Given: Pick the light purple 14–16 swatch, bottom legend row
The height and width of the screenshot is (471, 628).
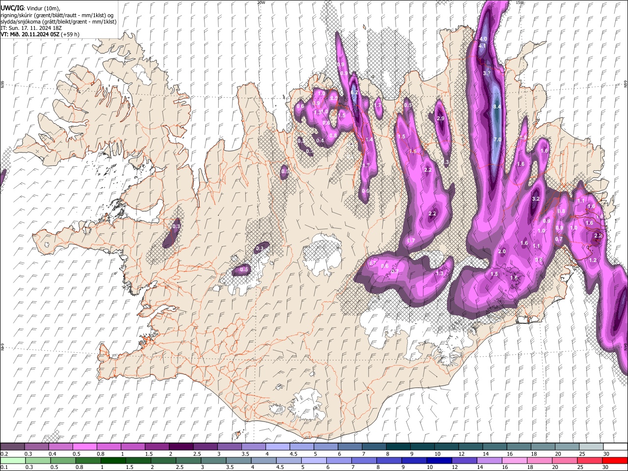Looking at the screenshot, I should 489,460.
